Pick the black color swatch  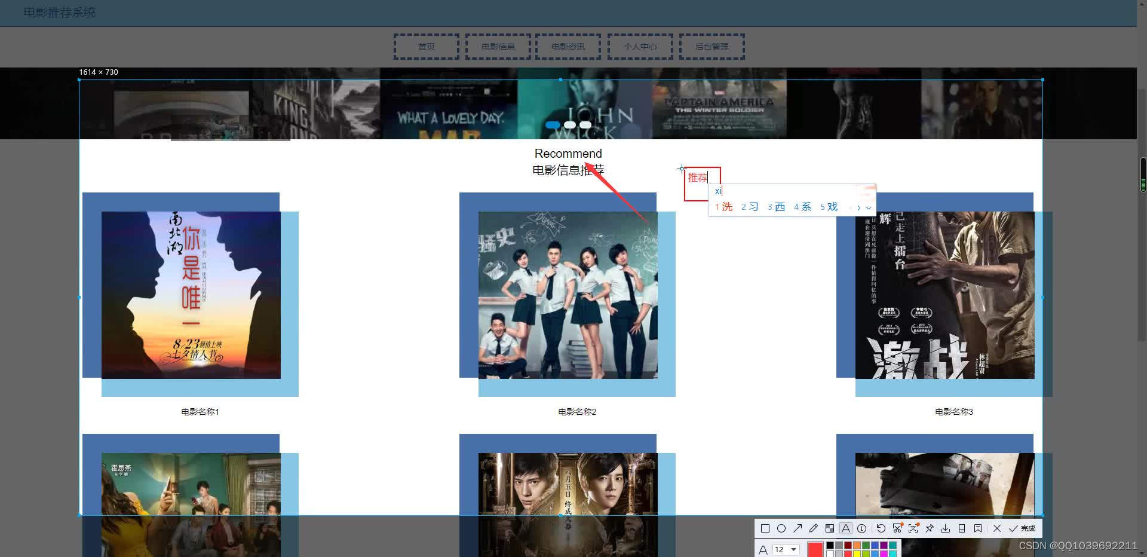[830, 545]
